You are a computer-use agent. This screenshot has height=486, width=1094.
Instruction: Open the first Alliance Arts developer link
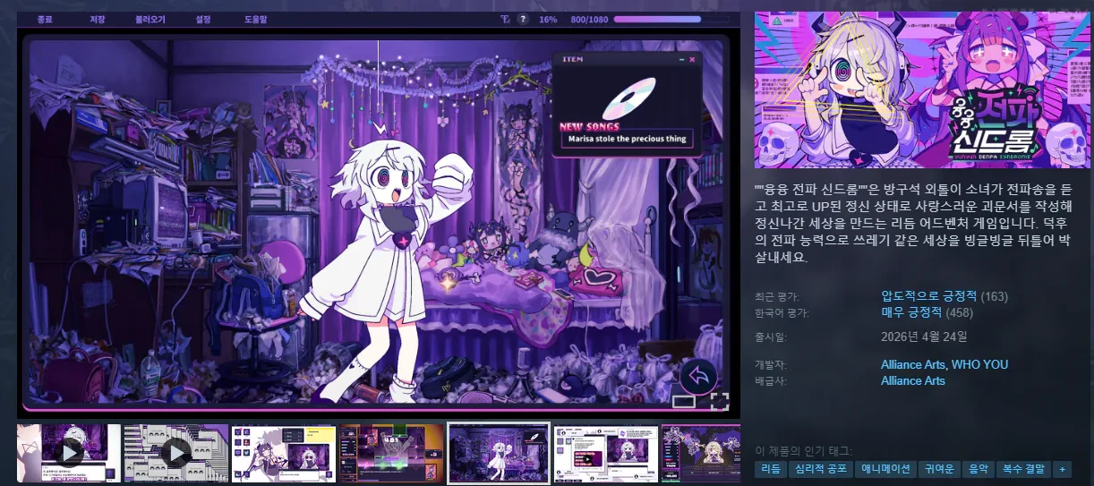tap(913, 364)
